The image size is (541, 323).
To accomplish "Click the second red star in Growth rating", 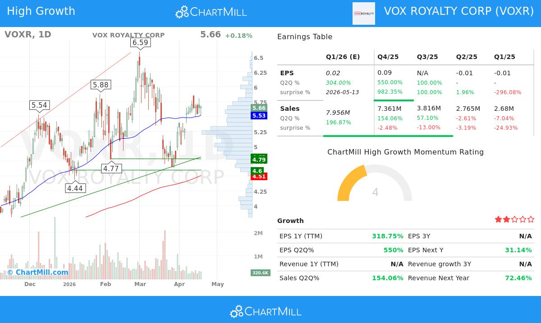I will click(x=506, y=219).
